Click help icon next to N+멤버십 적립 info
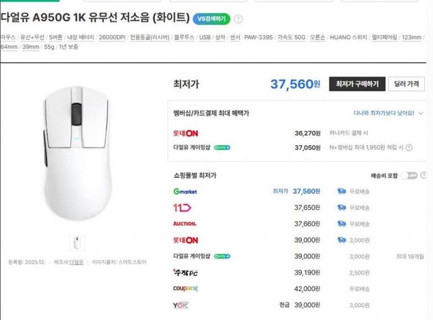 point(401,147)
